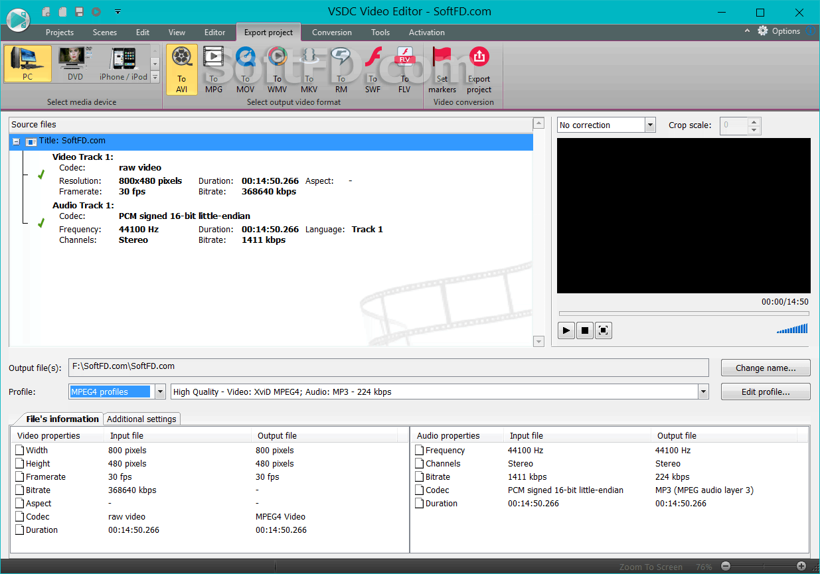Switch to the View ribbon tab
Screen dimensions: 820x574
[177, 32]
